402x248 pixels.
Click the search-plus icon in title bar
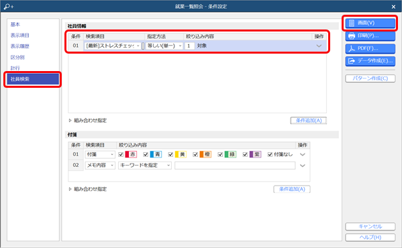9,7
